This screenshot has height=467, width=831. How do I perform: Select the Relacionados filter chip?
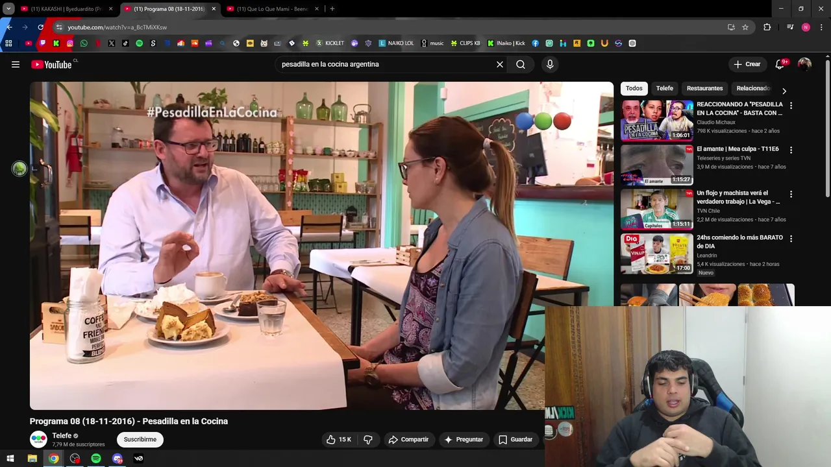click(753, 88)
